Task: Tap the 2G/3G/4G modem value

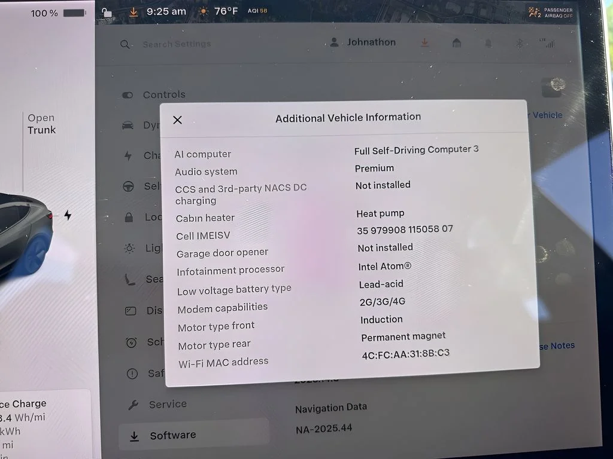Action: pyautogui.click(x=383, y=302)
